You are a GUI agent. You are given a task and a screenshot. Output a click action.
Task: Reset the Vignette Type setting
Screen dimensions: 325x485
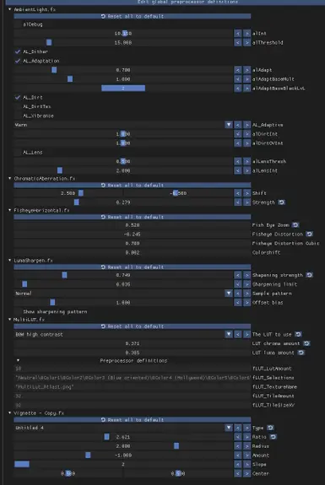point(270,428)
